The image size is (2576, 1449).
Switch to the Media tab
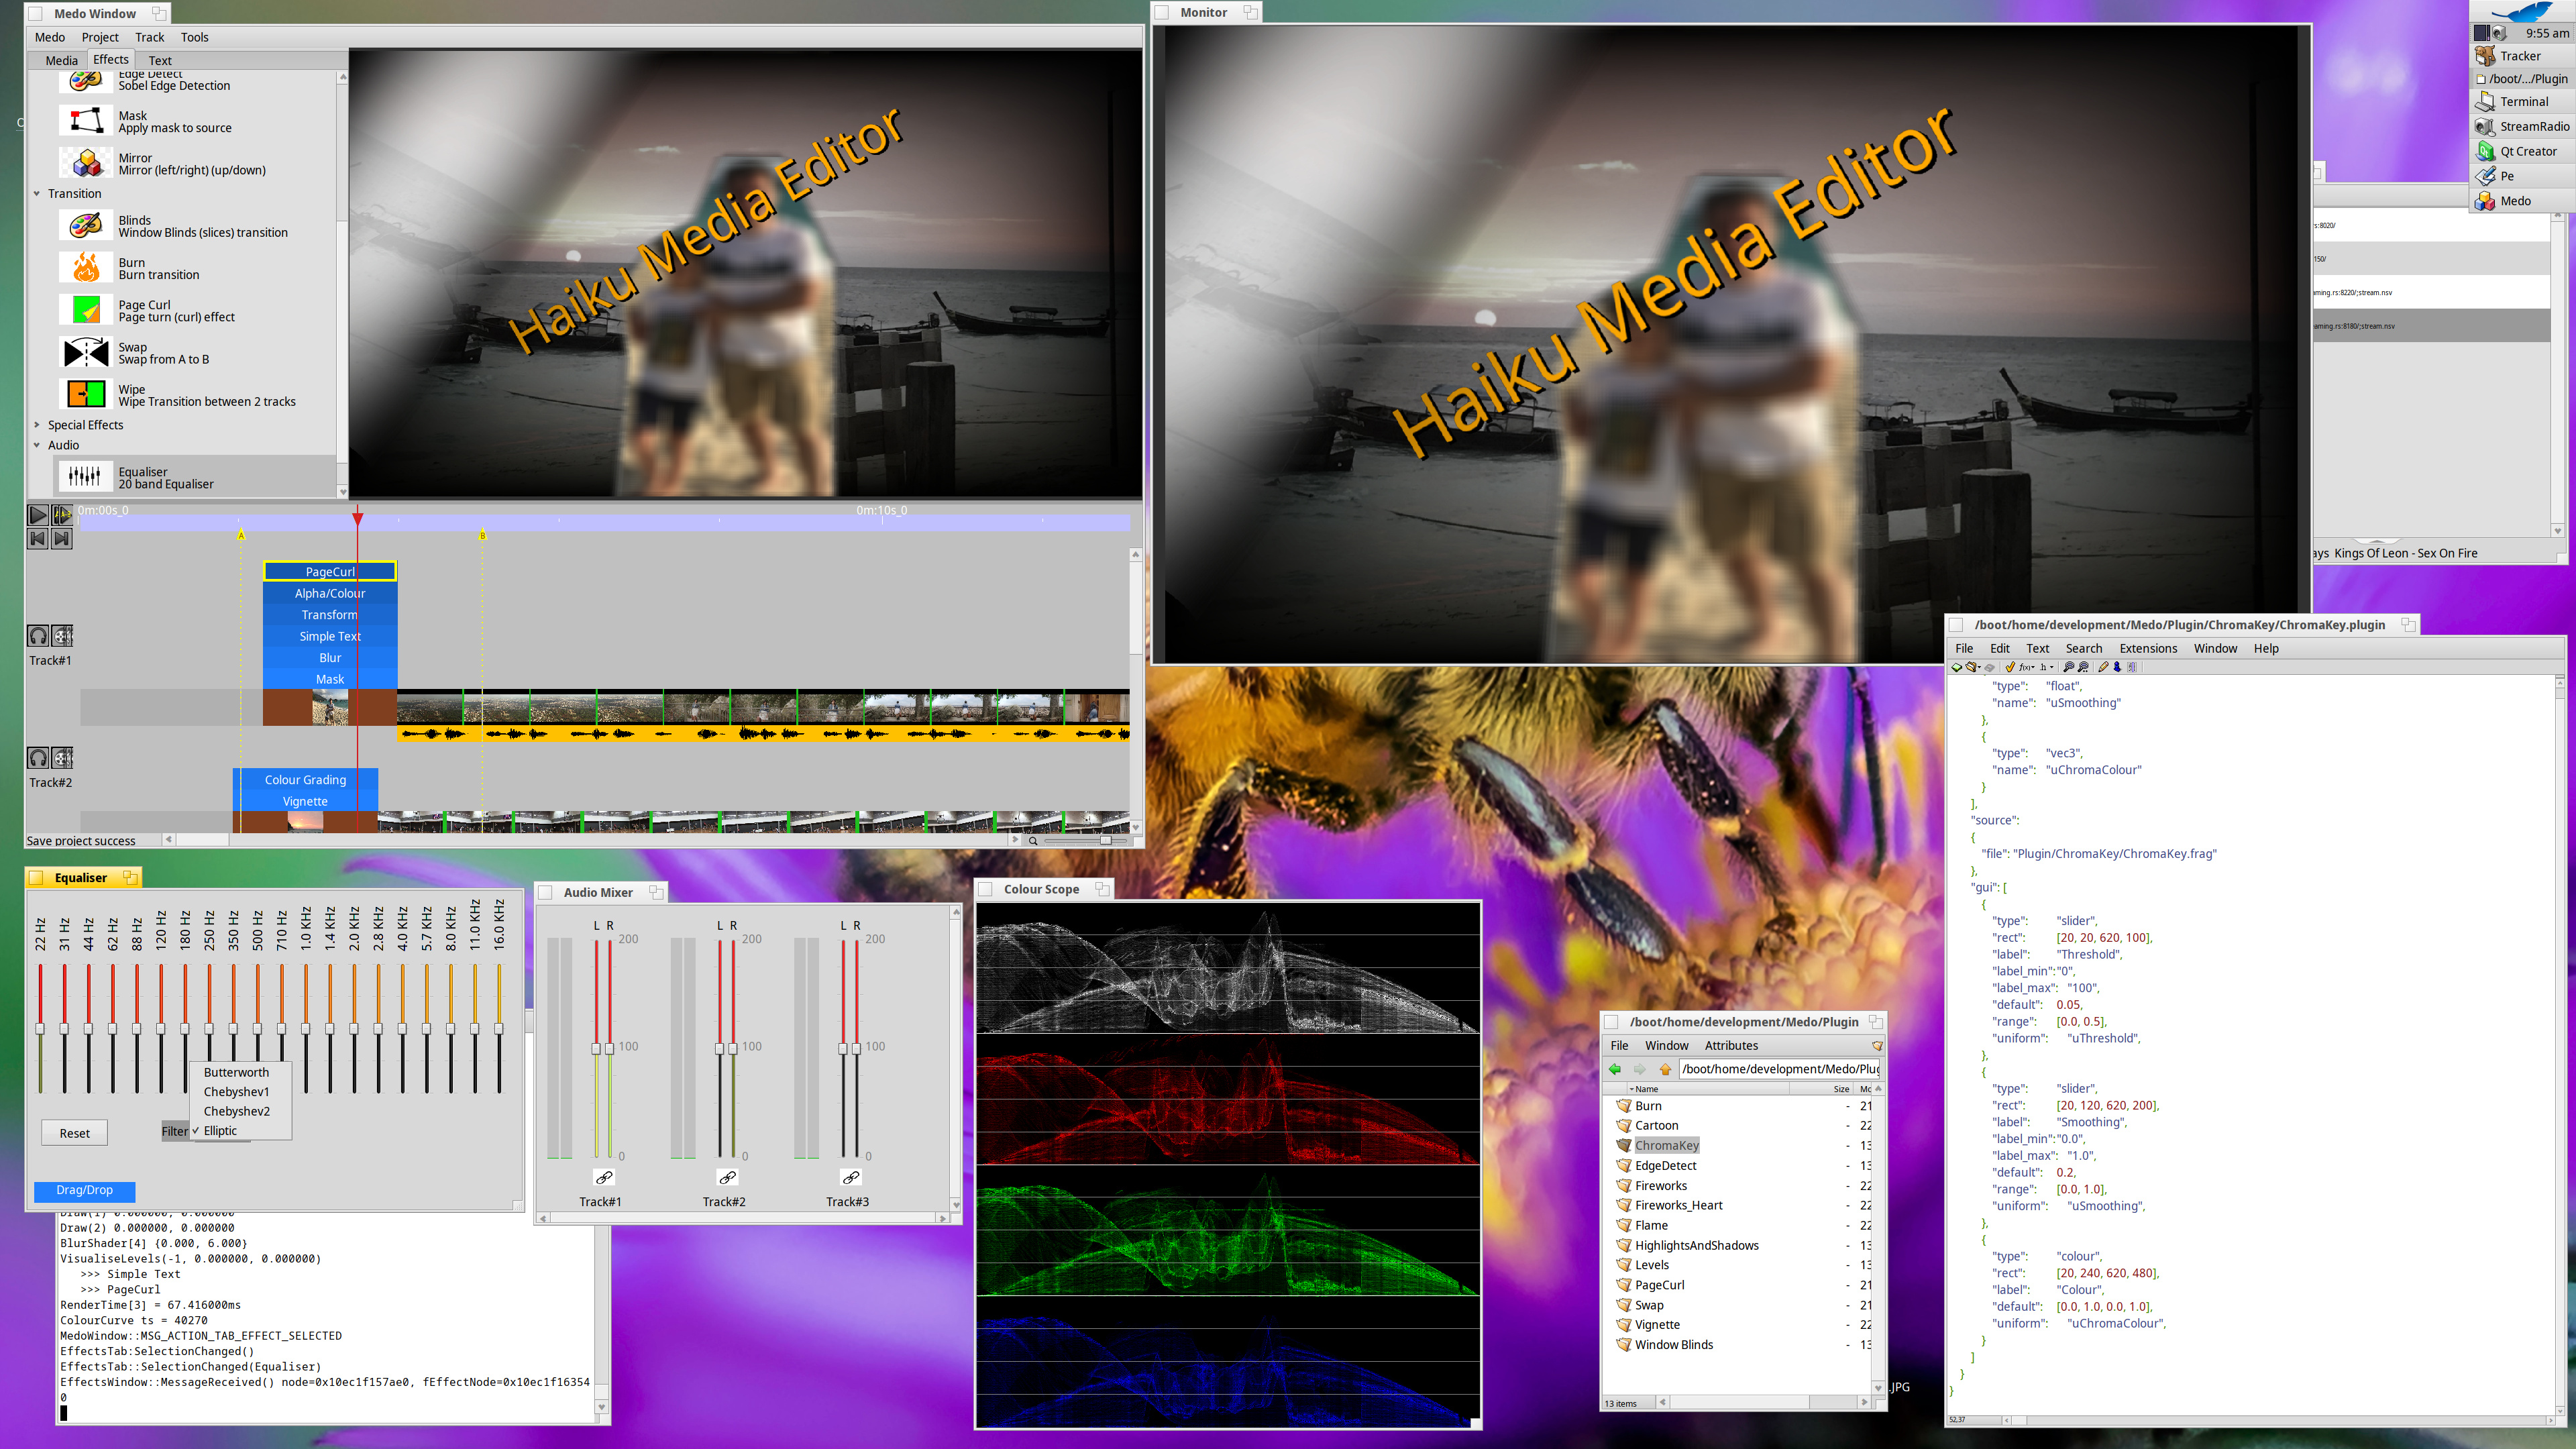coord(61,60)
